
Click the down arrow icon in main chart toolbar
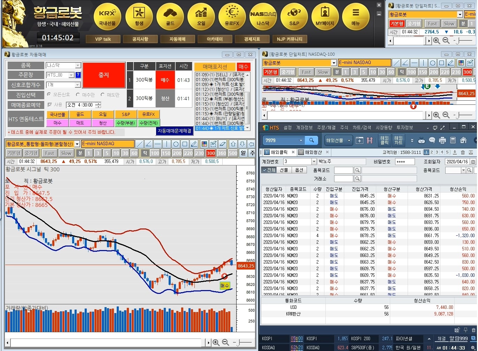click(242, 144)
